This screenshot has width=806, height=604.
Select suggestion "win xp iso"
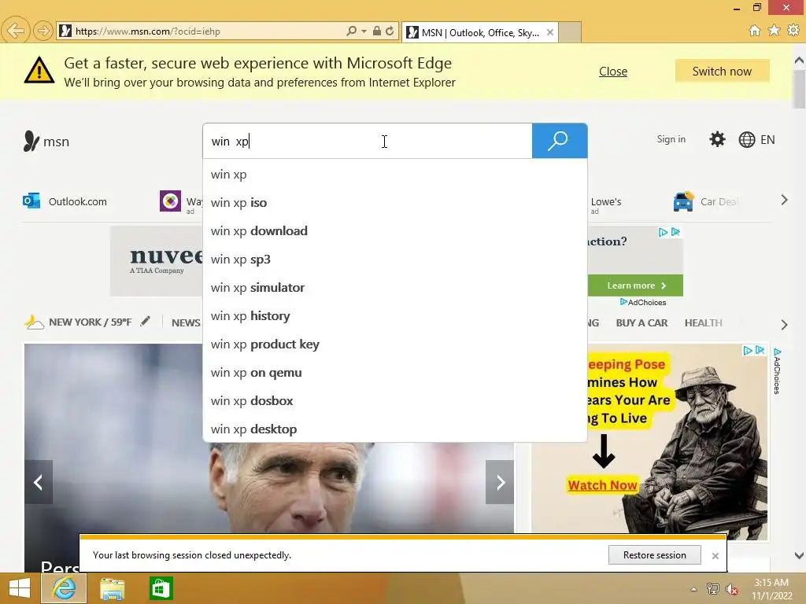pos(395,203)
